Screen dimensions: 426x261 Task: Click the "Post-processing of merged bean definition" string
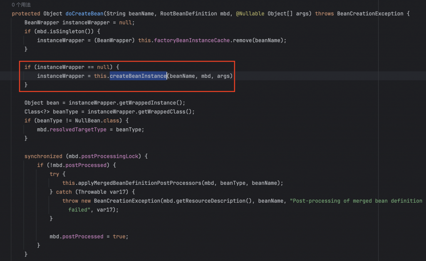click(357, 201)
